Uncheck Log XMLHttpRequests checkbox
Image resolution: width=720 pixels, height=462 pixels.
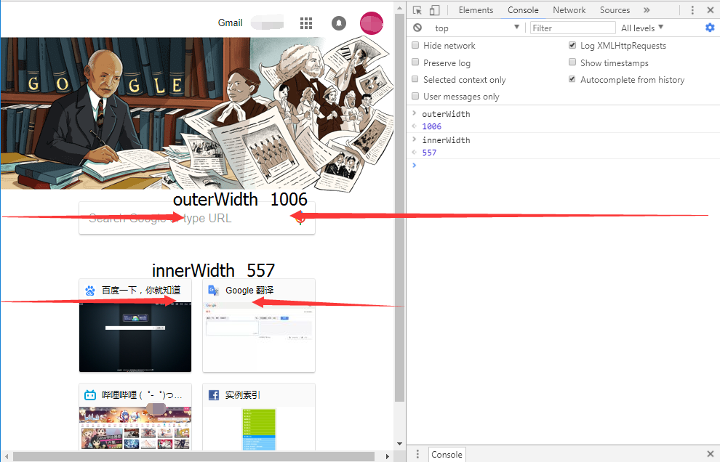[x=572, y=45]
